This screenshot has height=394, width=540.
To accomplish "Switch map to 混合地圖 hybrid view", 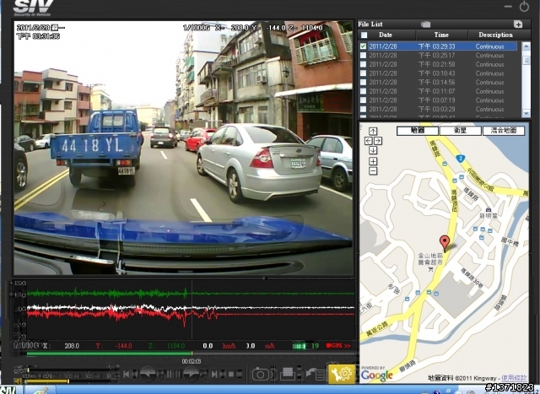I will 504,131.
